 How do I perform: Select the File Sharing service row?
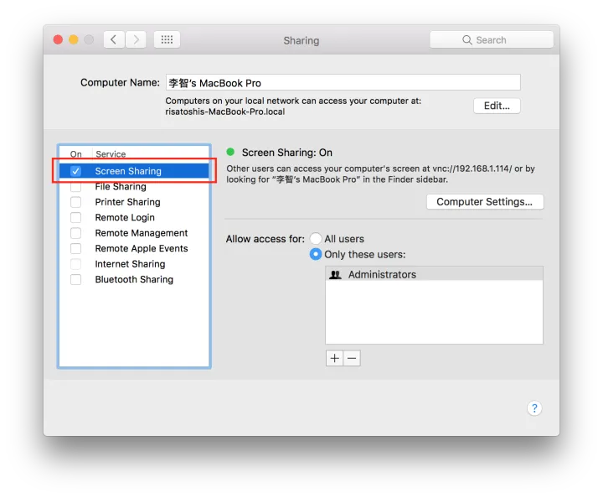click(x=134, y=187)
